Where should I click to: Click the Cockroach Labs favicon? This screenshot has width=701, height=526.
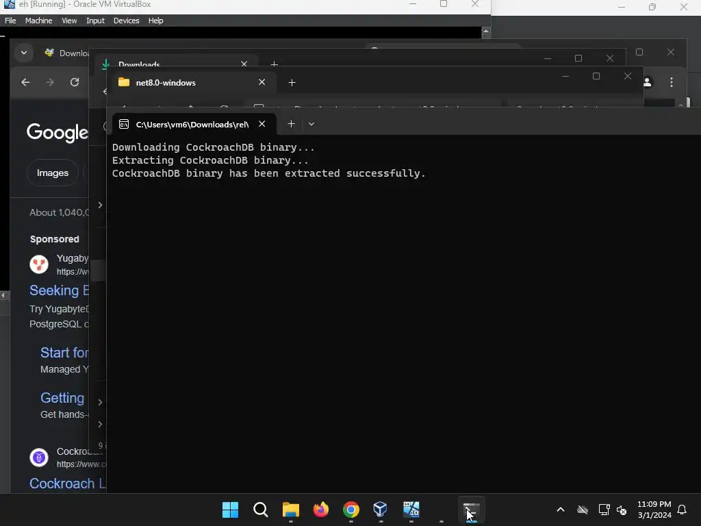click(39, 458)
